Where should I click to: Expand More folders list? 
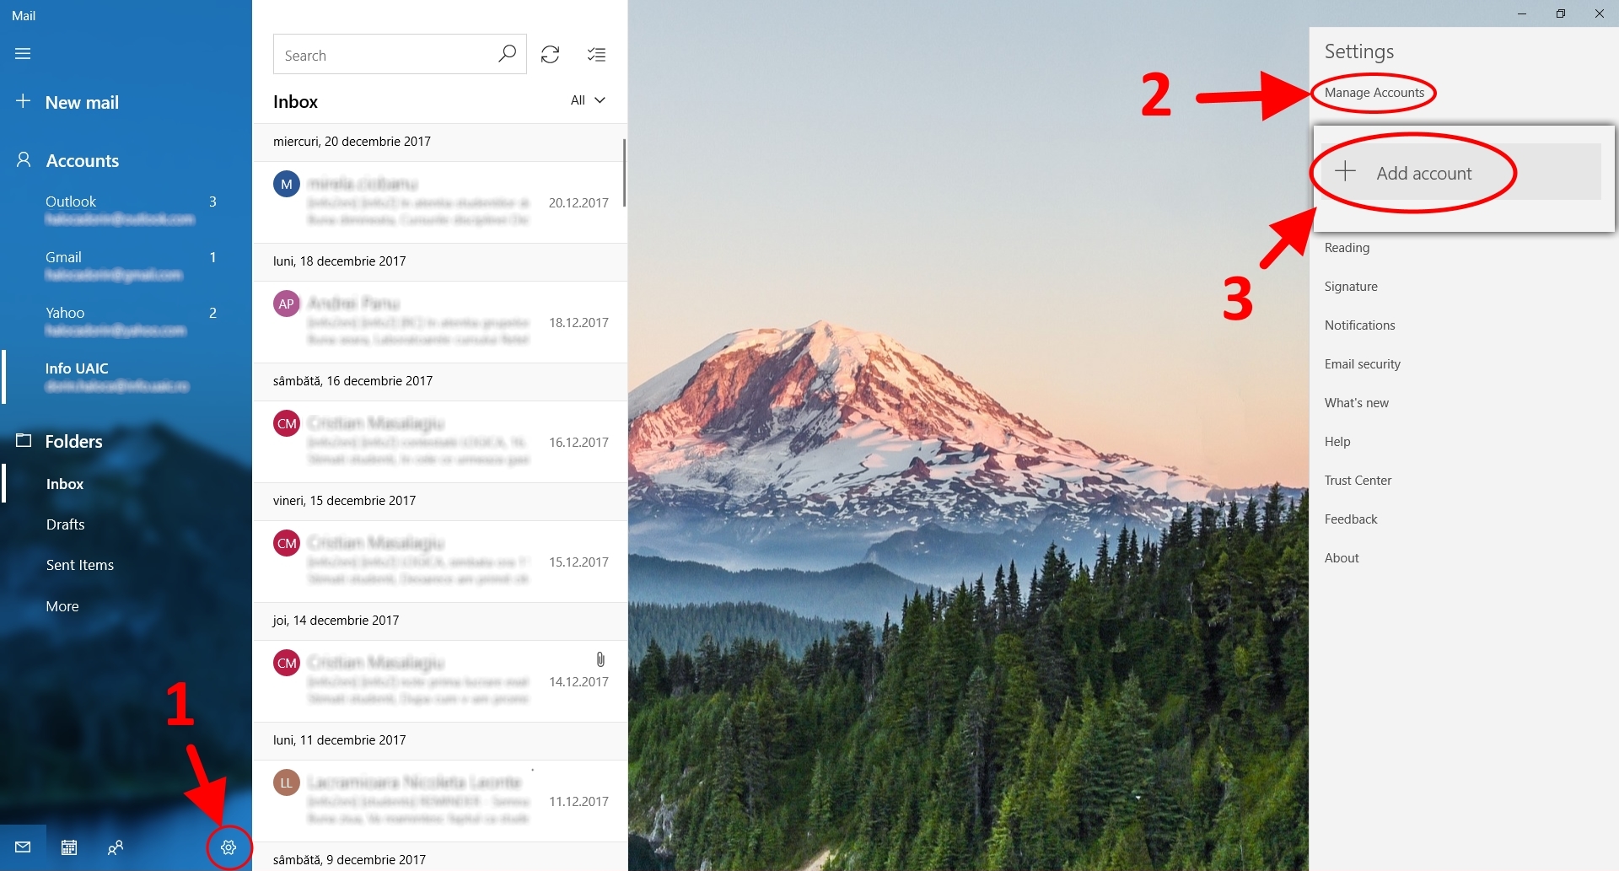click(62, 606)
